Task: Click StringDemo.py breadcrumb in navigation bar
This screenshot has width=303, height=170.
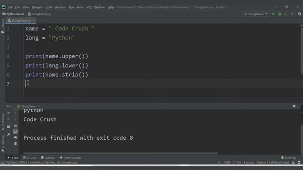Action: (x=39, y=14)
